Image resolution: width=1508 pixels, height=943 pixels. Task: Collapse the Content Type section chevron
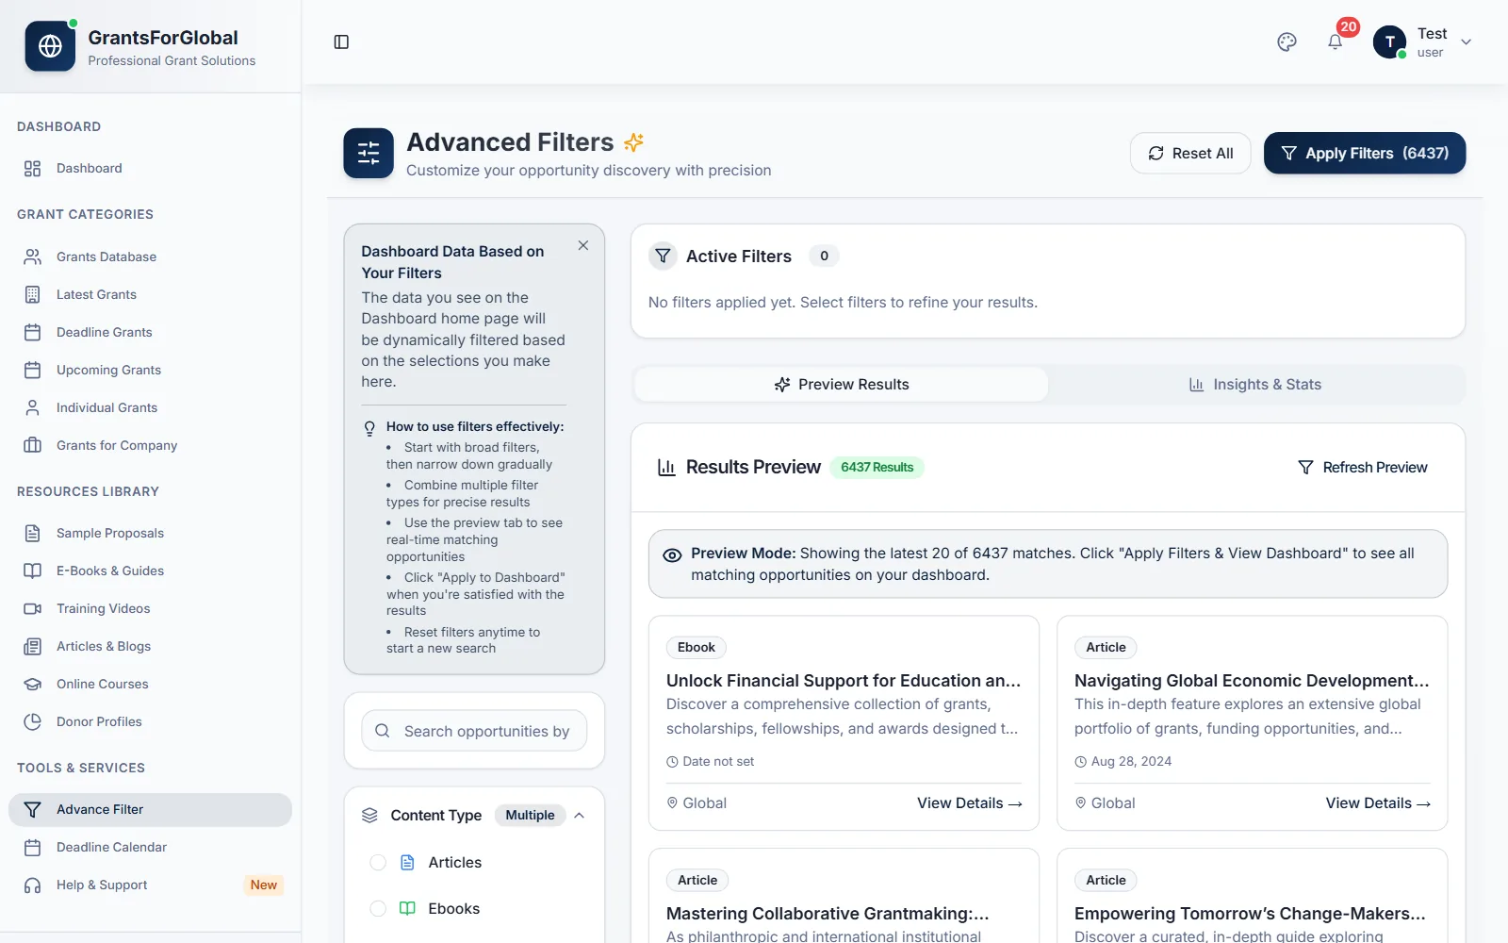580,815
